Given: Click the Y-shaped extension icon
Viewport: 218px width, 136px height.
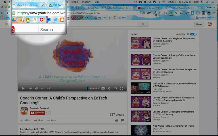Looking at the screenshot, I should [x=176, y=13].
